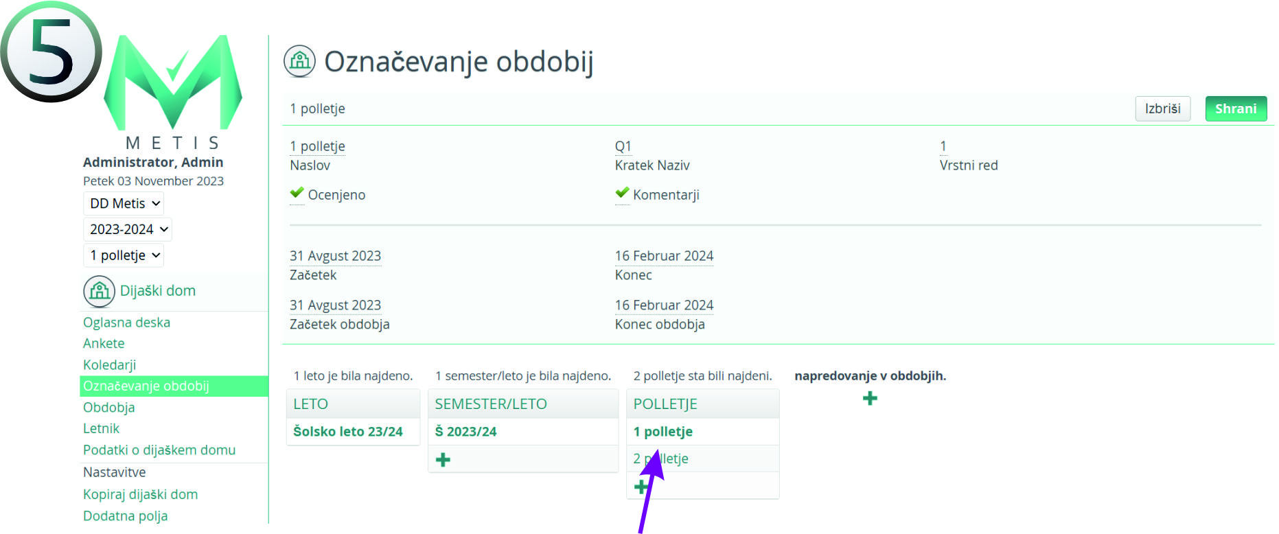Open Kopiraj dijaški dom link
This screenshot has height=534, width=1279.
click(x=140, y=494)
